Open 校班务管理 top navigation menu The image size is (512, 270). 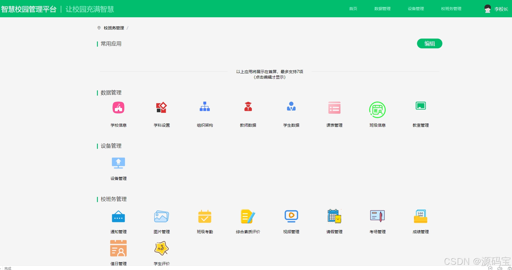coord(451,9)
